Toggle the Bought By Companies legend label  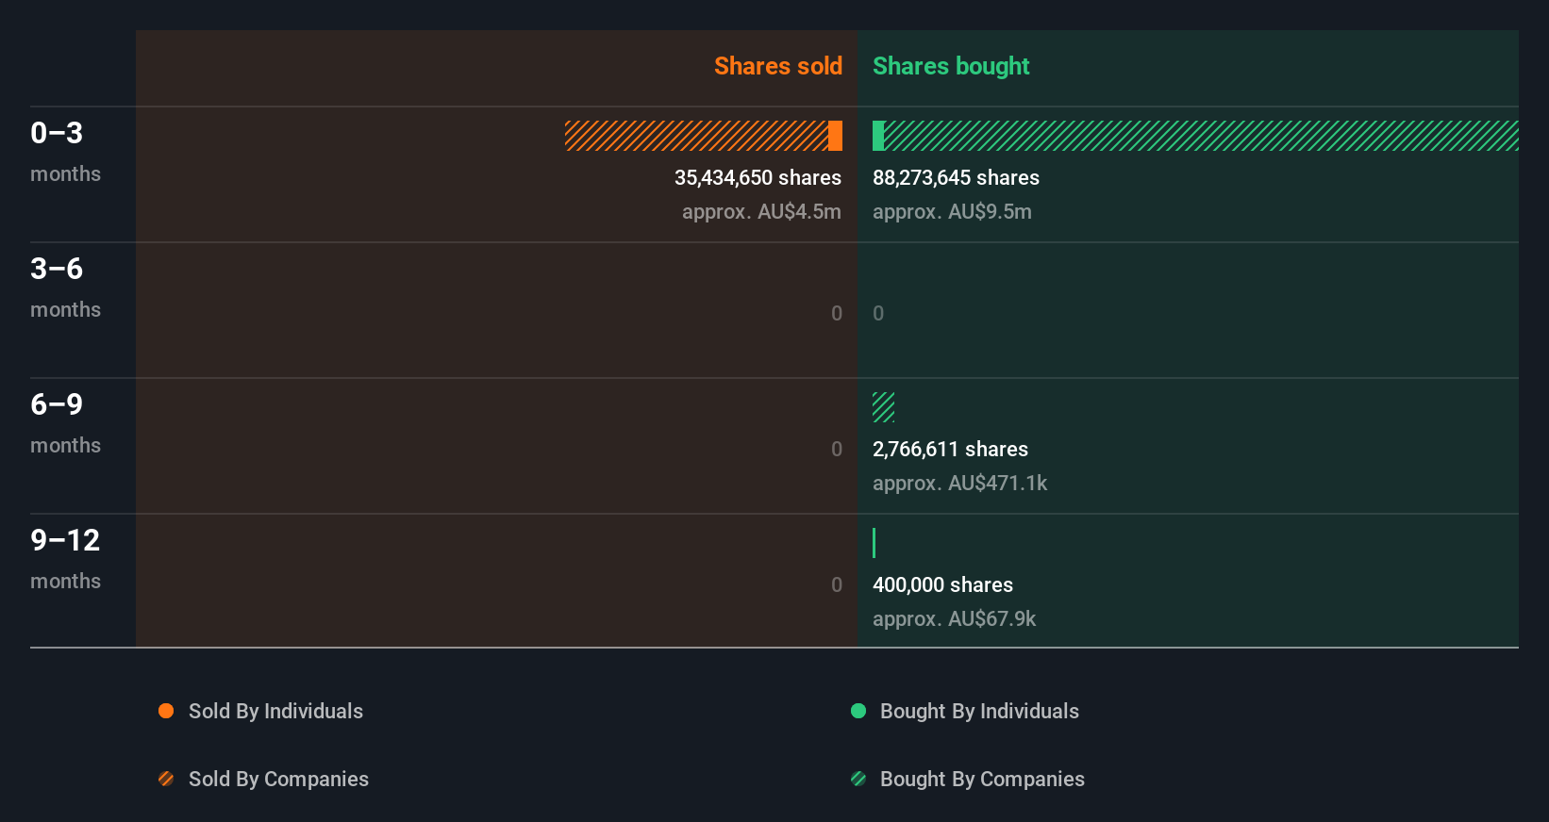tap(982, 779)
